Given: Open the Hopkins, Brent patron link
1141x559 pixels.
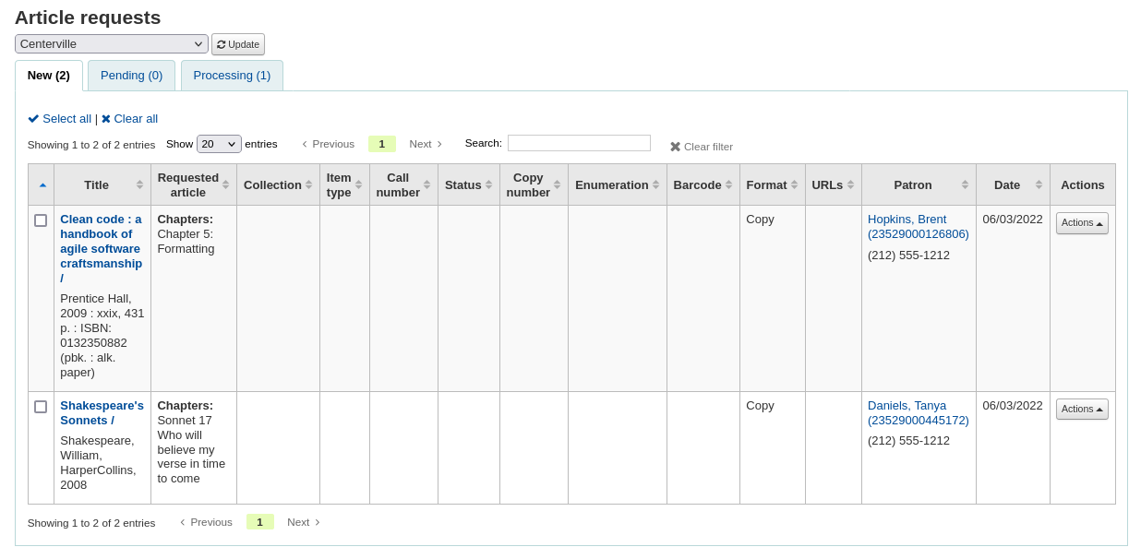Looking at the screenshot, I should [907, 219].
